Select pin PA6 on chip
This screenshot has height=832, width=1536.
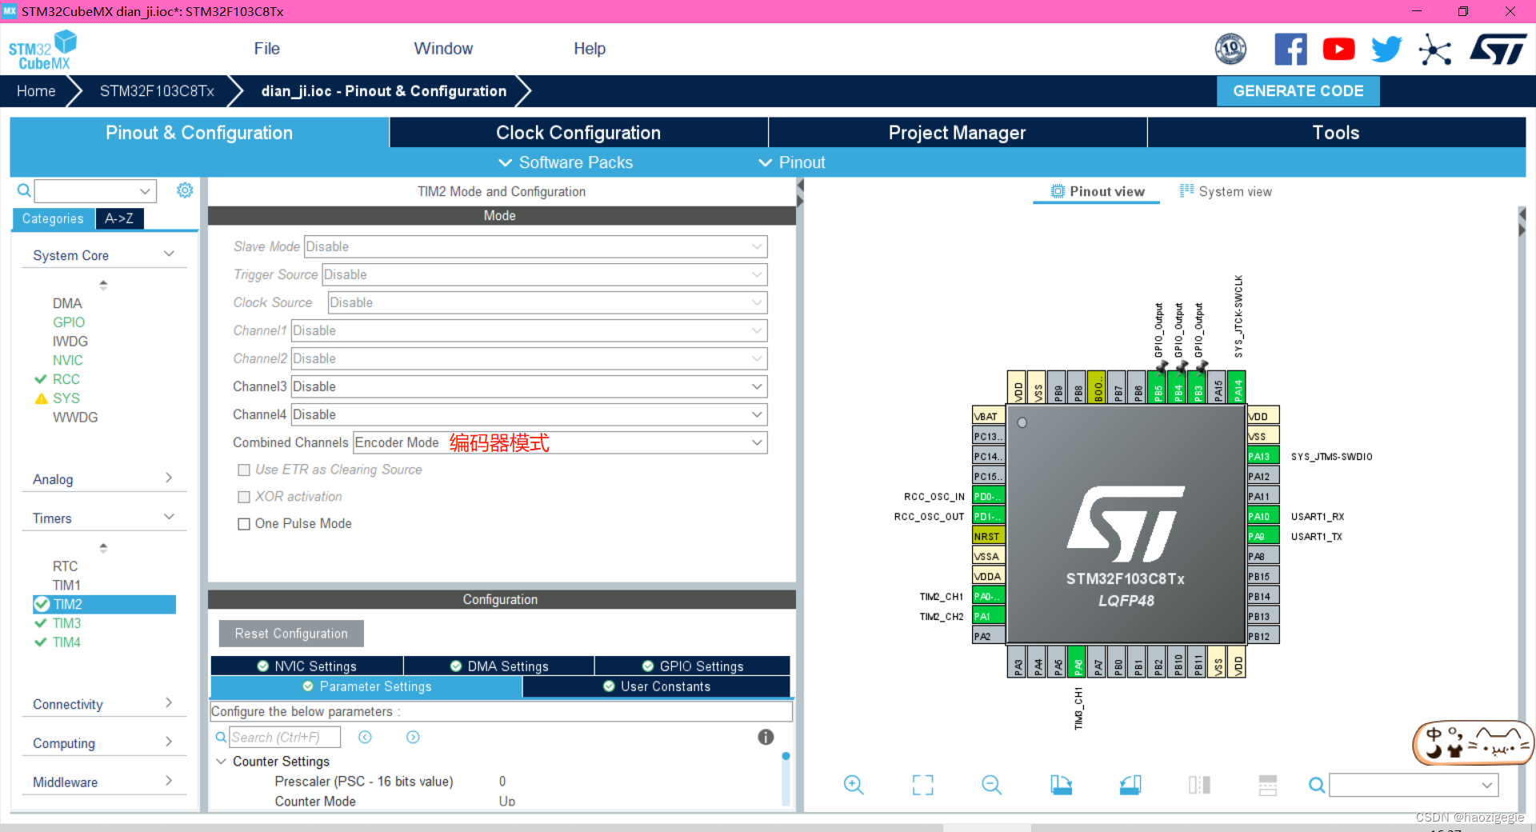[x=1077, y=662]
